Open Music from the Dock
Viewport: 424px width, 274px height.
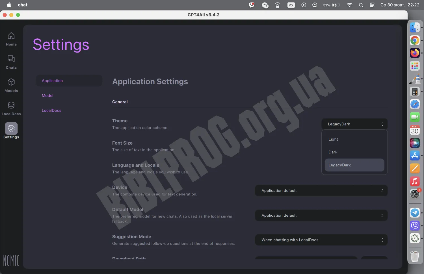415,181
